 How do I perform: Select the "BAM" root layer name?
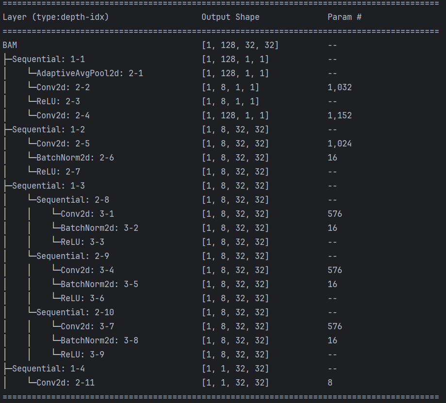pos(10,45)
